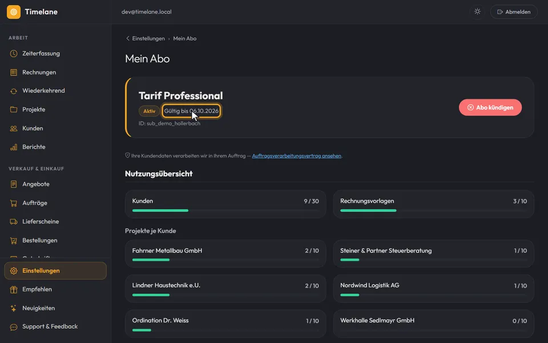The height and width of the screenshot is (343, 548).
Task: Click the cart icon beside Bestellungen
Action: [14, 241]
